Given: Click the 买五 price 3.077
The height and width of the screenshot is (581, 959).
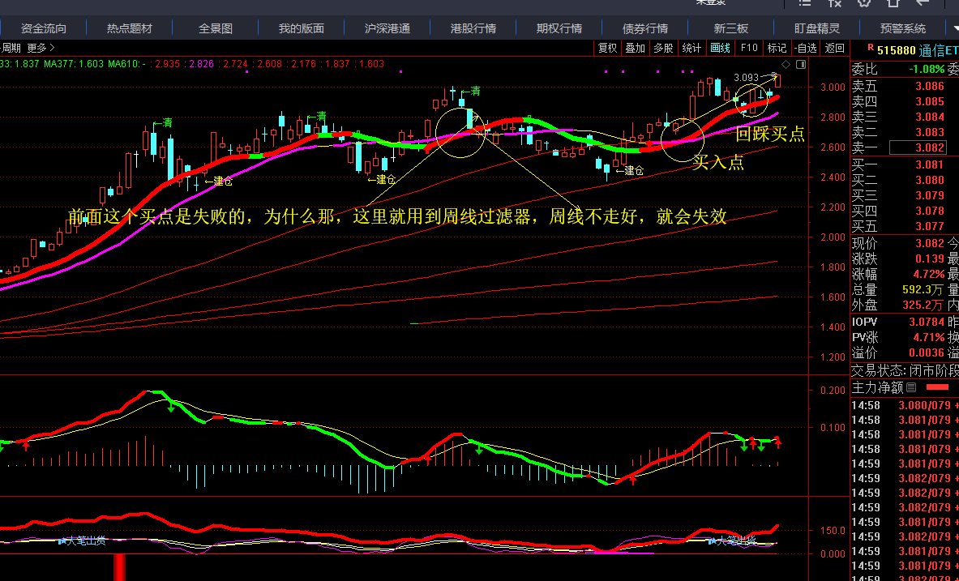Looking at the screenshot, I should click(x=930, y=225).
